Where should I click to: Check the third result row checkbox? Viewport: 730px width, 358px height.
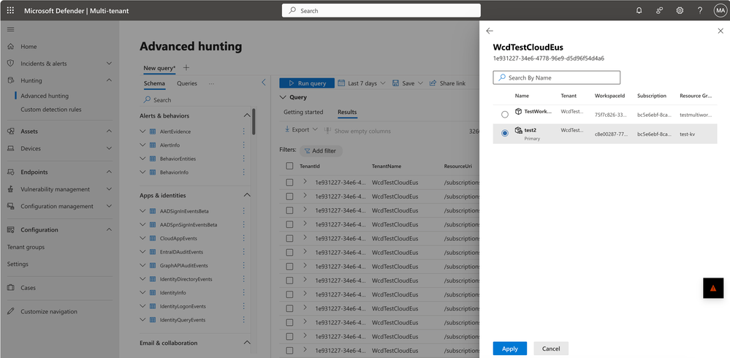click(x=289, y=210)
